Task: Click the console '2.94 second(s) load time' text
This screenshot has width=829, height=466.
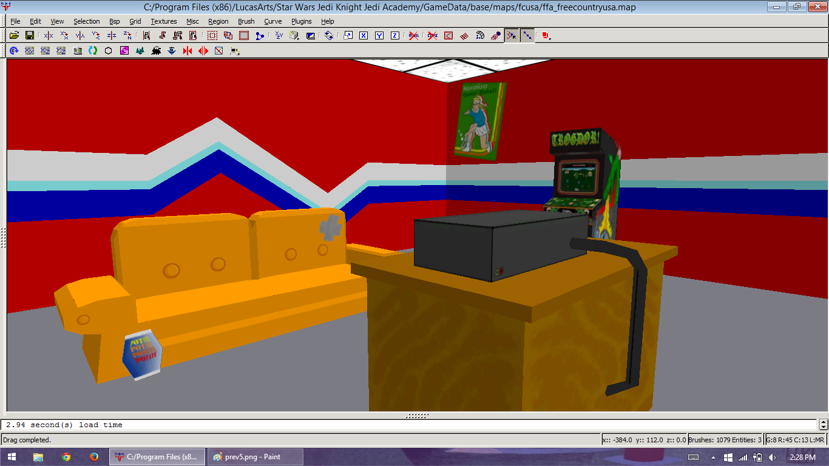Action: [x=64, y=425]
